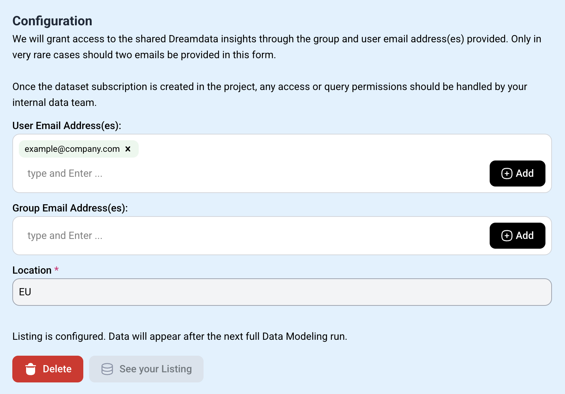Click the User Email Address(es) label
Image resolution: width=565 pixels, height=394 pixels.
pyautogui.click(x=67, y=125)
